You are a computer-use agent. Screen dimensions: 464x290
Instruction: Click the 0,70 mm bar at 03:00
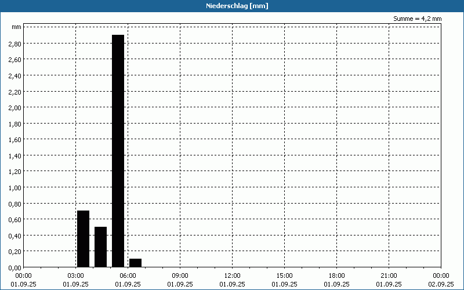point(83,238)
